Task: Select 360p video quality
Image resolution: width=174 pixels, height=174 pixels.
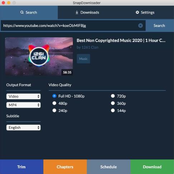Action: point(113,103)
